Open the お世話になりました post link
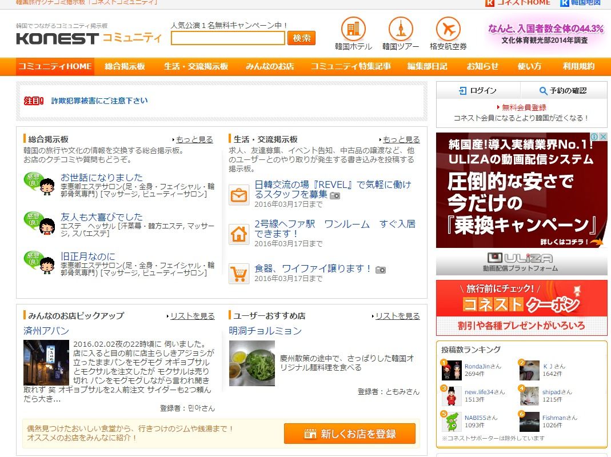Image resolution: width=611 pixels, height=457 pixels. tap(102, 177)
